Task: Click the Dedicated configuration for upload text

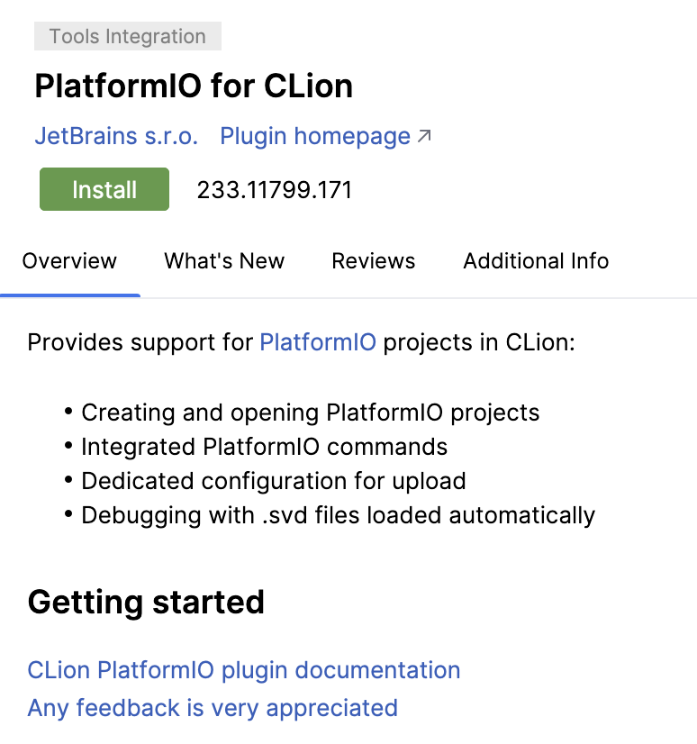Action: pyautogui.click(x=273, y=481)
